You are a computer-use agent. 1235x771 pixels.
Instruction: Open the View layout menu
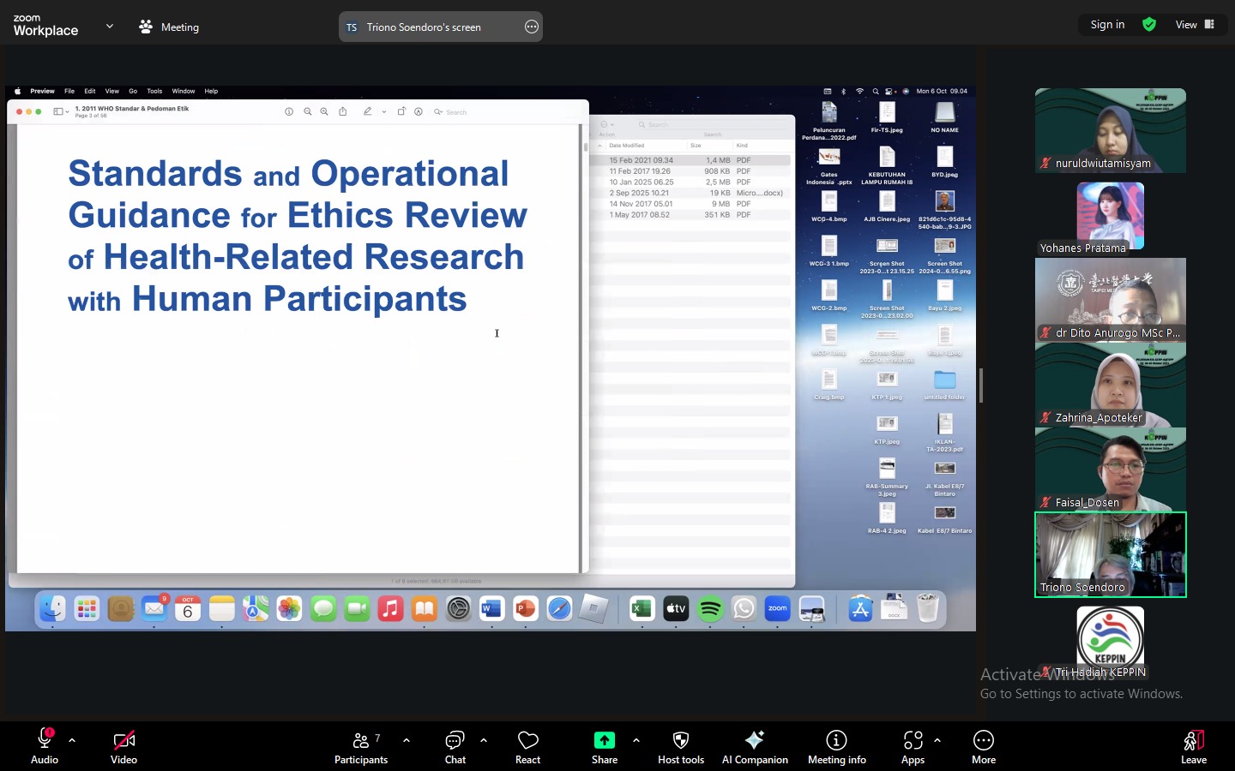click(x=1195, y=25)
